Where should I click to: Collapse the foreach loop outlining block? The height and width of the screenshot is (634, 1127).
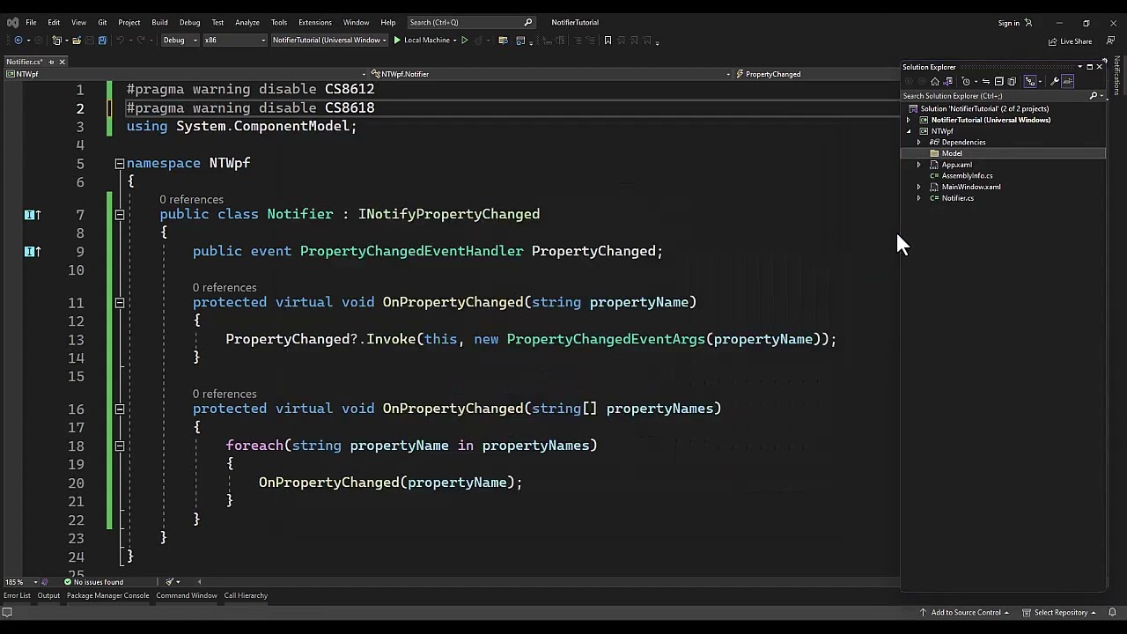tap(120, 446)
